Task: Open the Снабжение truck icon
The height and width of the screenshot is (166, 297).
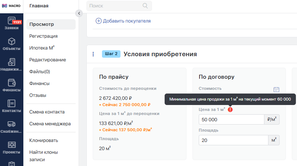Action: [11, 125]
